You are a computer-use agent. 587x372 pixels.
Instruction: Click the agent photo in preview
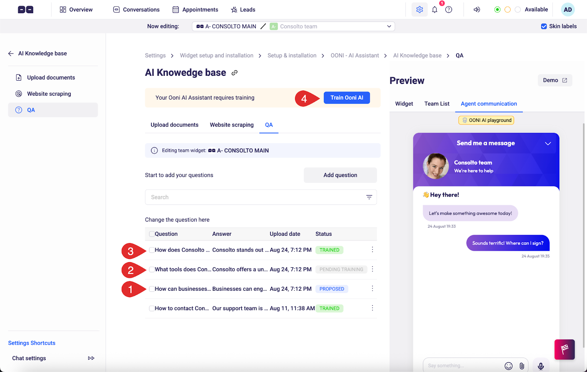[x=436, y=166]
